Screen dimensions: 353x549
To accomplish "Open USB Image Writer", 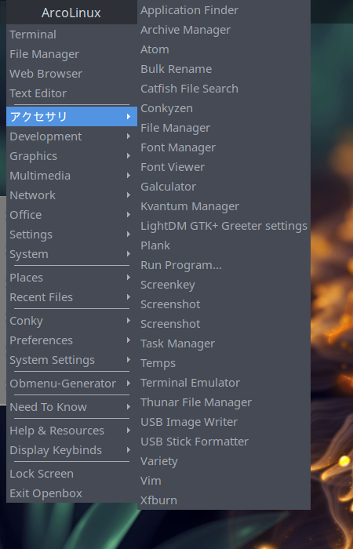I will pyautogui.click(x=224, y=422).
